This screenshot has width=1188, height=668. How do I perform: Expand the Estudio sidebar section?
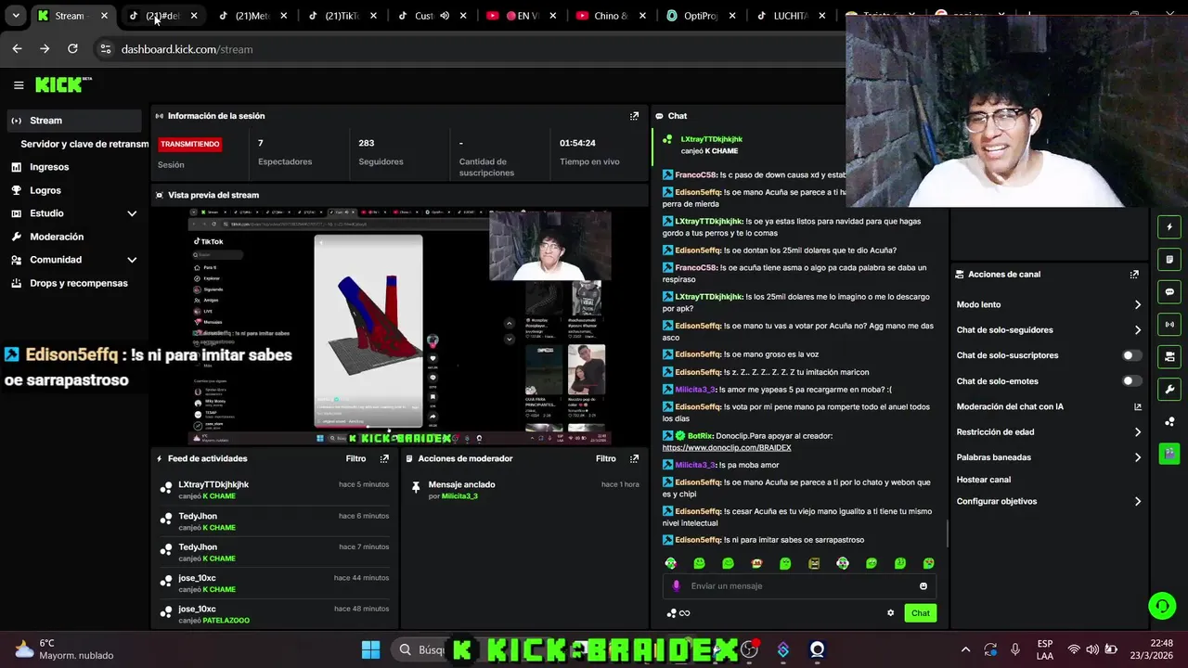(x=132, y=213)
